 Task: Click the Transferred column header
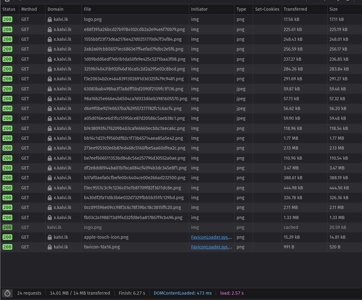pos(295,9)
